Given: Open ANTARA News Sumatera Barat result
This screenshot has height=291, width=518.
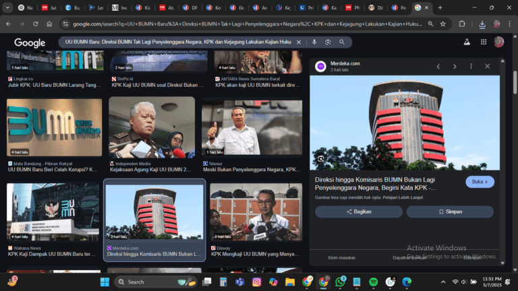Looking at the screenshot, I should tap(258, 85).
